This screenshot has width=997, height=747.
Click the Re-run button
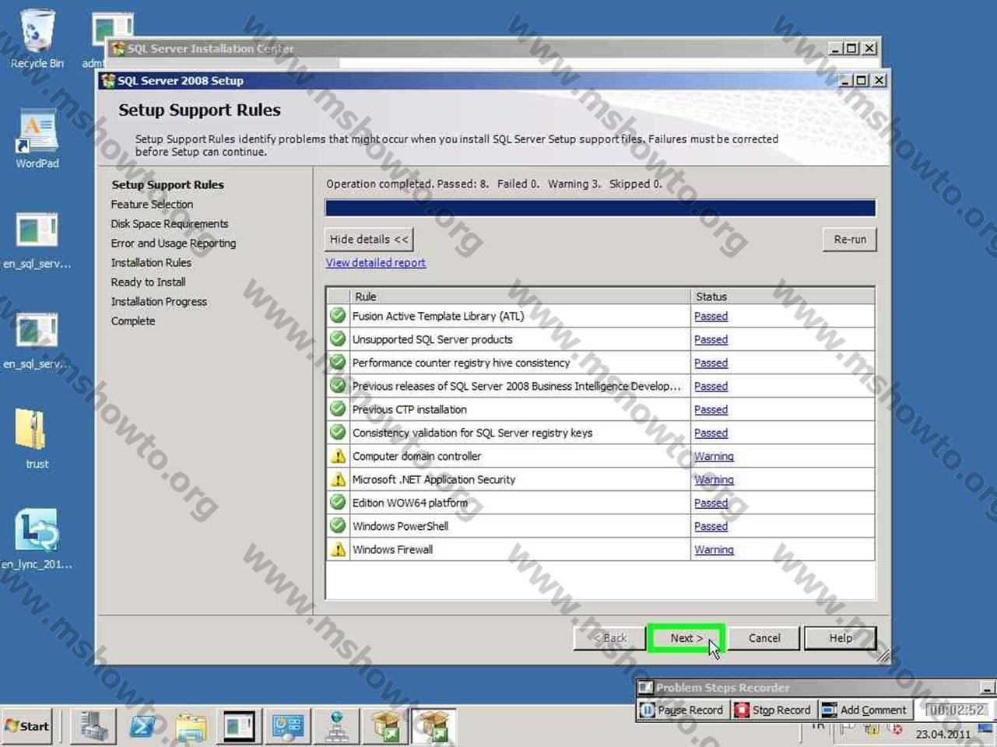coord(850,240)
